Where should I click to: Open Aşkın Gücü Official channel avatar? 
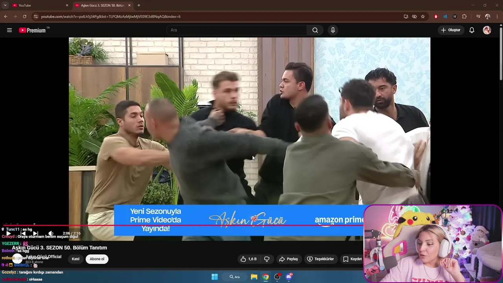coord(17,259)
